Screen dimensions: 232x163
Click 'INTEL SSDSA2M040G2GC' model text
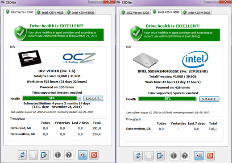coord(158,71)
